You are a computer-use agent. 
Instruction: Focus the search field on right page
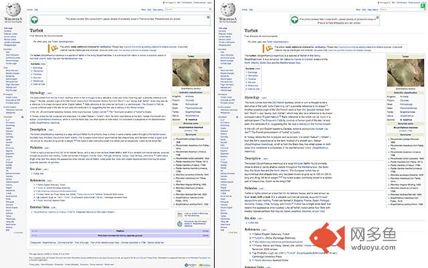(x=402, y=9)
